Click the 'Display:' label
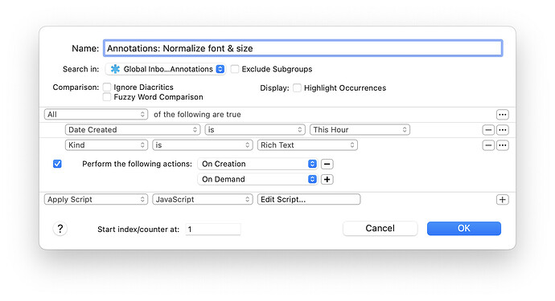 [274, 88]
